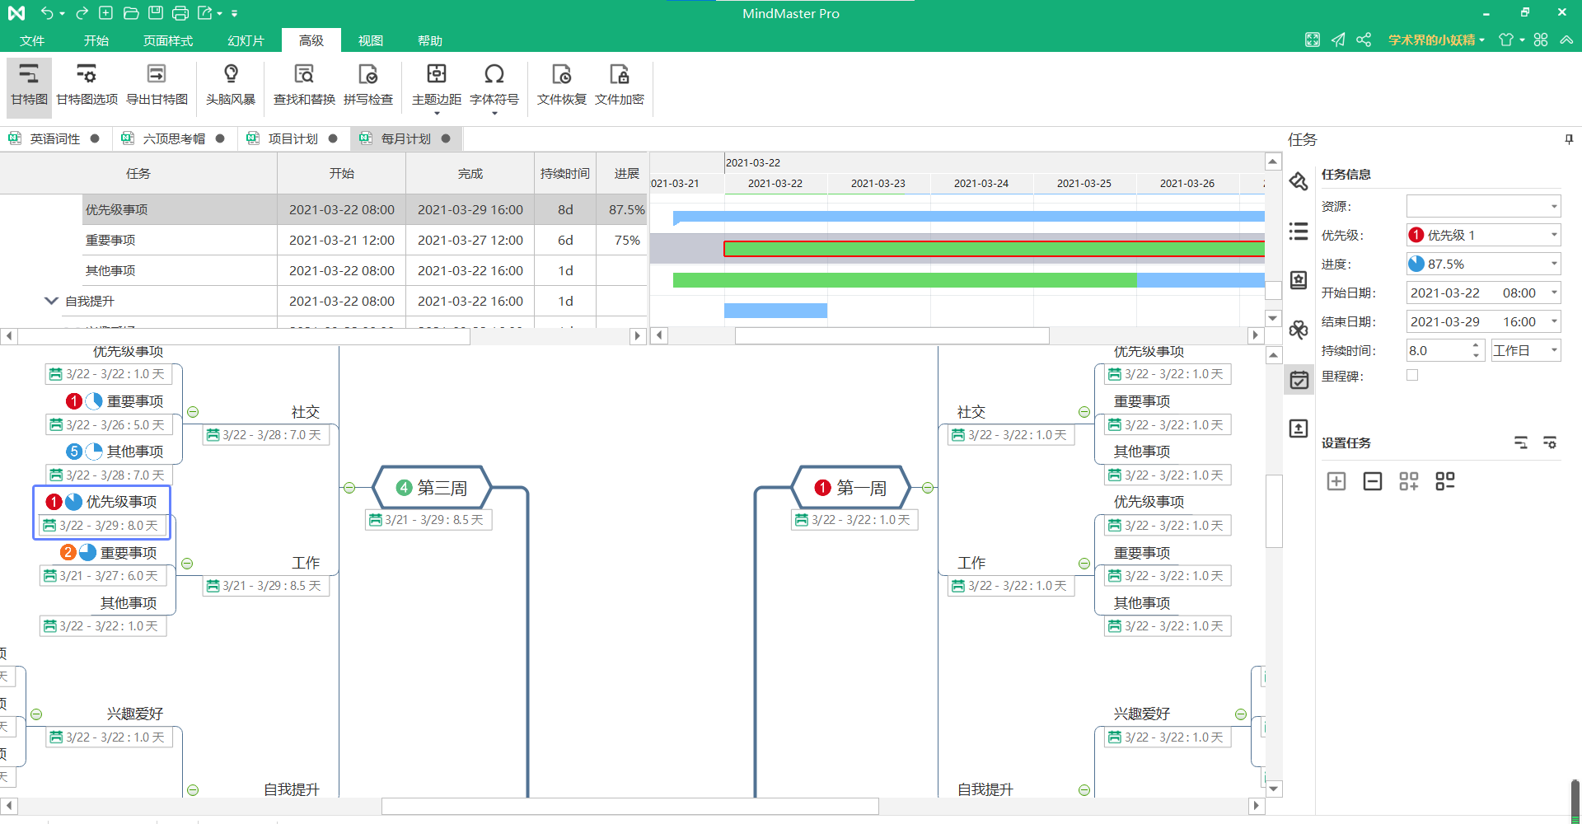
Task: Click the send/publish paper plane icon
Action: tap(1338, 40)
